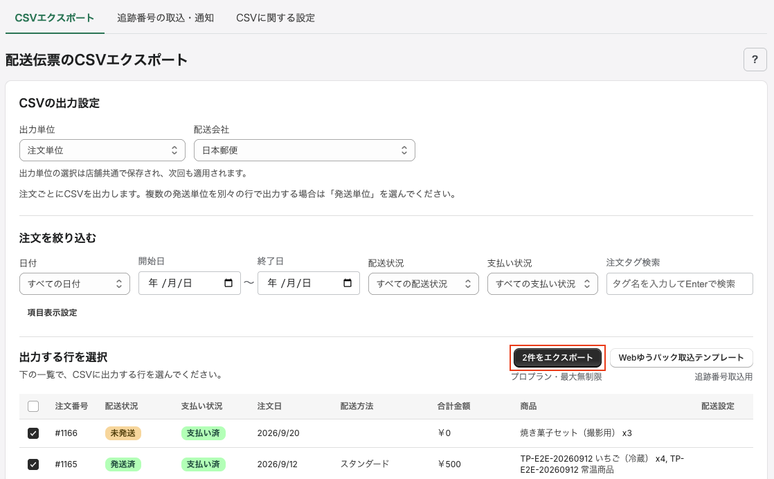This screenshot has width=774, height=479.
Task: Open CSVに関する設定 tab
Action: [x=276, y=18]
